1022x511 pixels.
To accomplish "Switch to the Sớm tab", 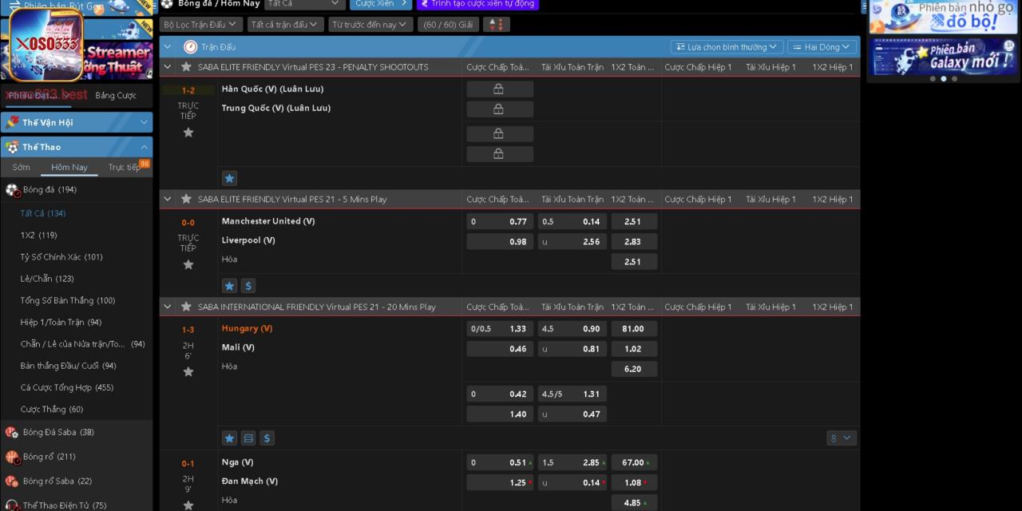I will (22, 168).
